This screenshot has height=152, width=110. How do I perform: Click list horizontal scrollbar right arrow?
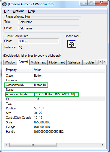point(102,145)
